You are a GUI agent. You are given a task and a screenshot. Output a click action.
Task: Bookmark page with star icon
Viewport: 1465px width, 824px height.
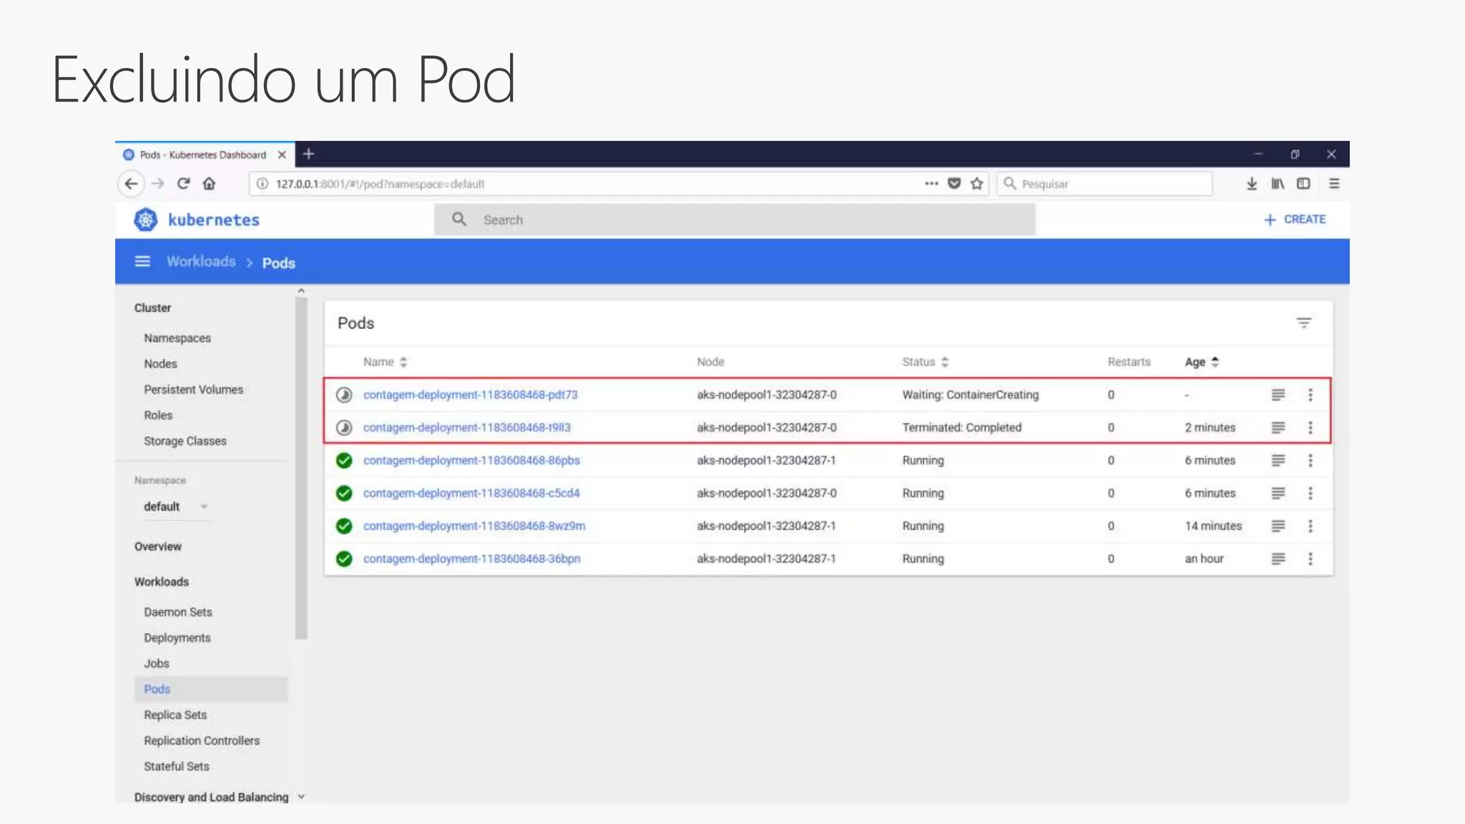976,184
